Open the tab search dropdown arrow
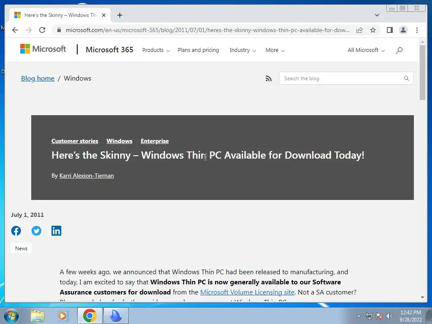This screenshot has height=324, width=432. click(377, 15)
